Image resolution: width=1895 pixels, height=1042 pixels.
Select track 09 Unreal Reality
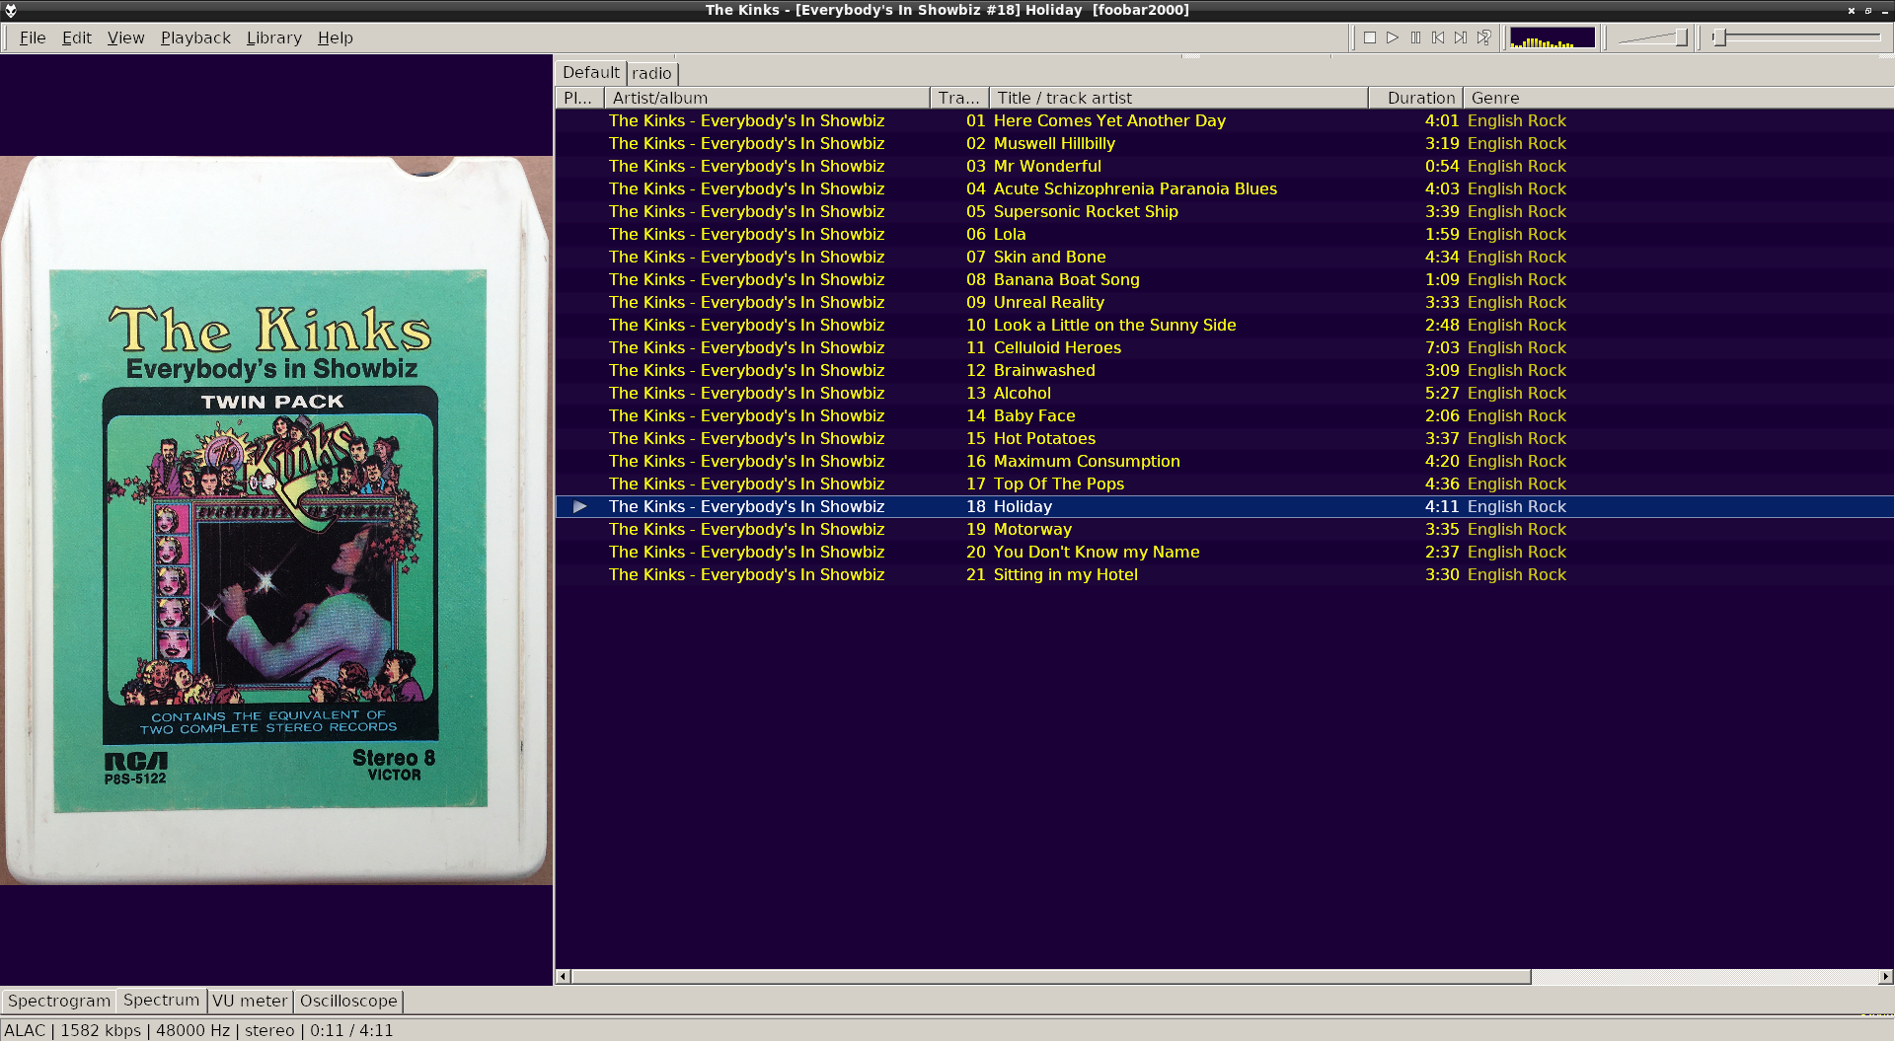pyautogui.click(x=1224, y=302)
